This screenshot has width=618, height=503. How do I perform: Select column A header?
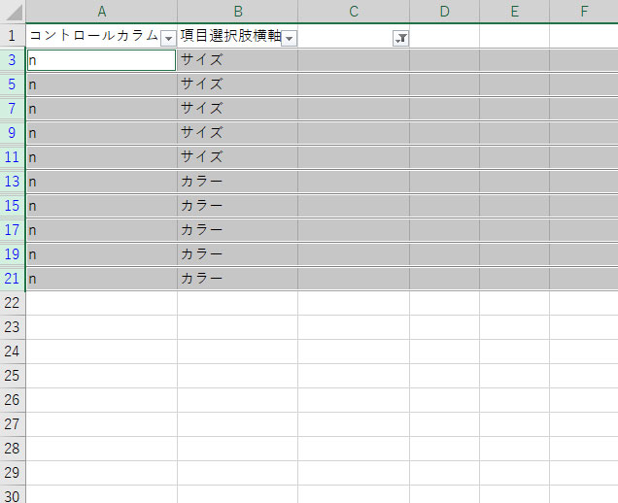tap(101, 11)
